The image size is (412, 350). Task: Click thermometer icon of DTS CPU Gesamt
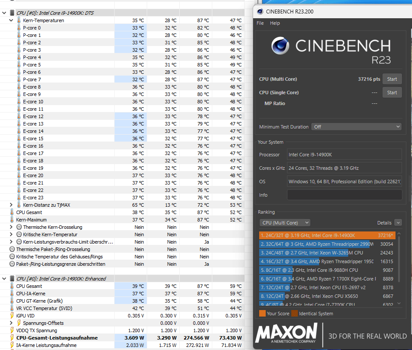[x=12, y=212]
